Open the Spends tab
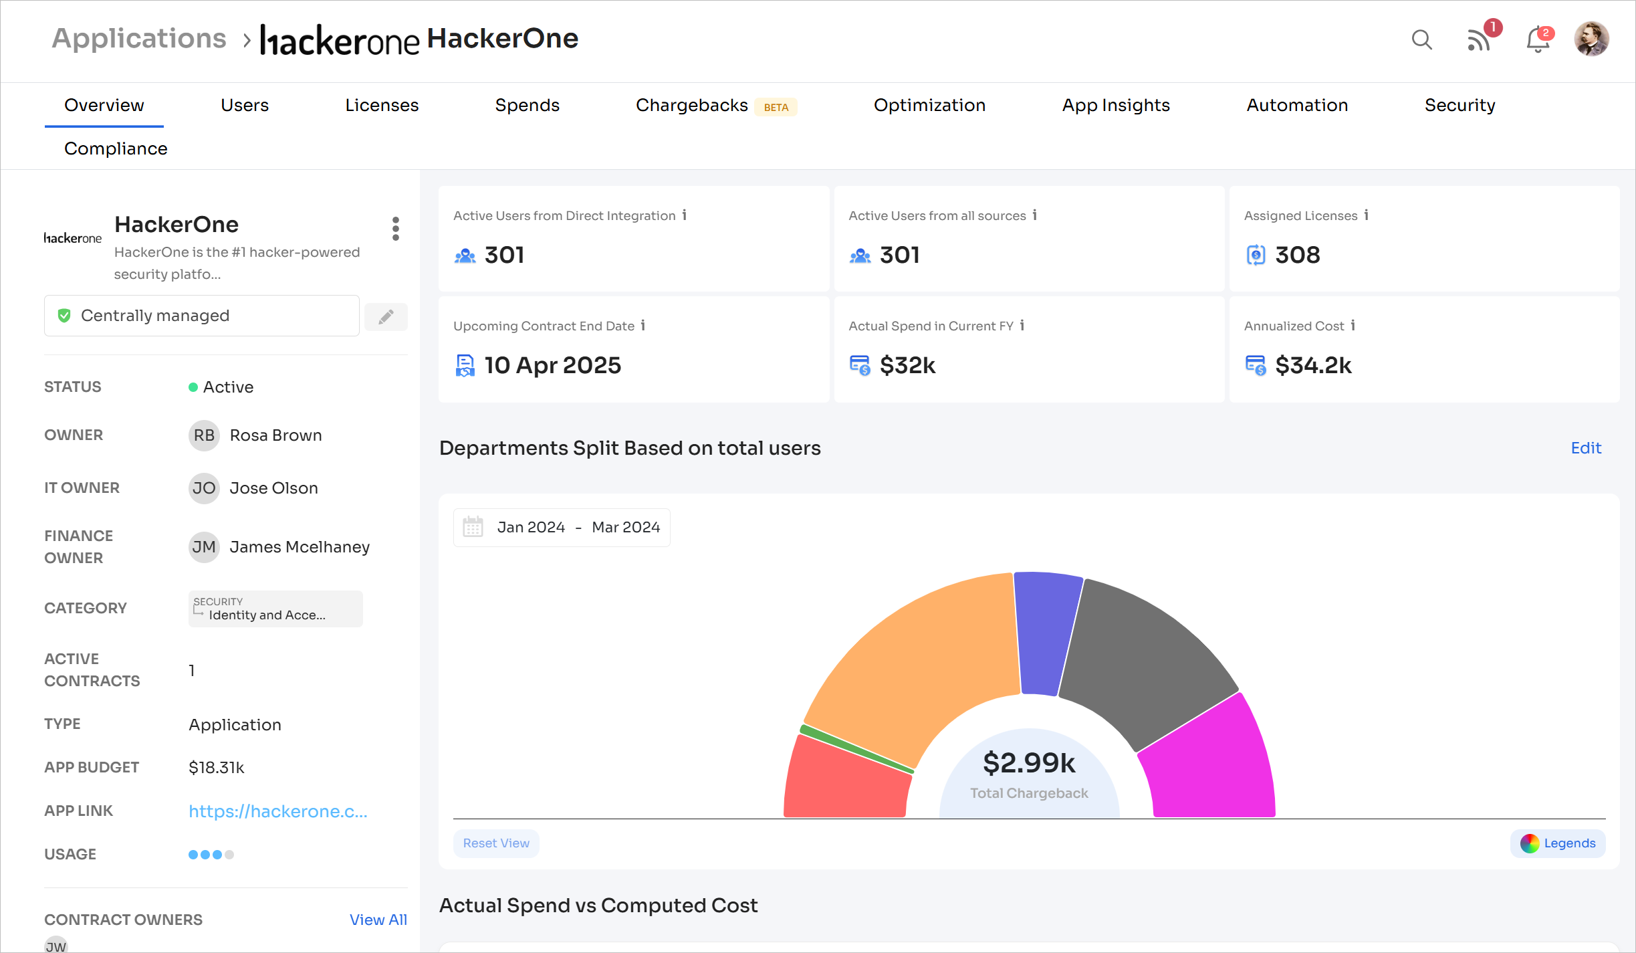Image resolution: width=1636 pixels, height=953 pixels. pos(527,106)
